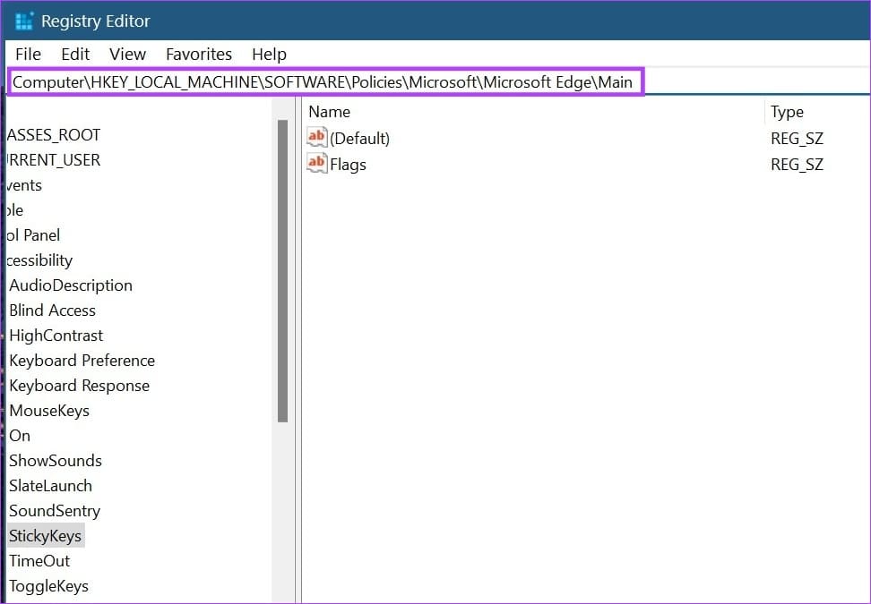Image resolution: width=871 pixels, height=604 pixels.
Task: Select the StickyKeys key
Action: 45,536
